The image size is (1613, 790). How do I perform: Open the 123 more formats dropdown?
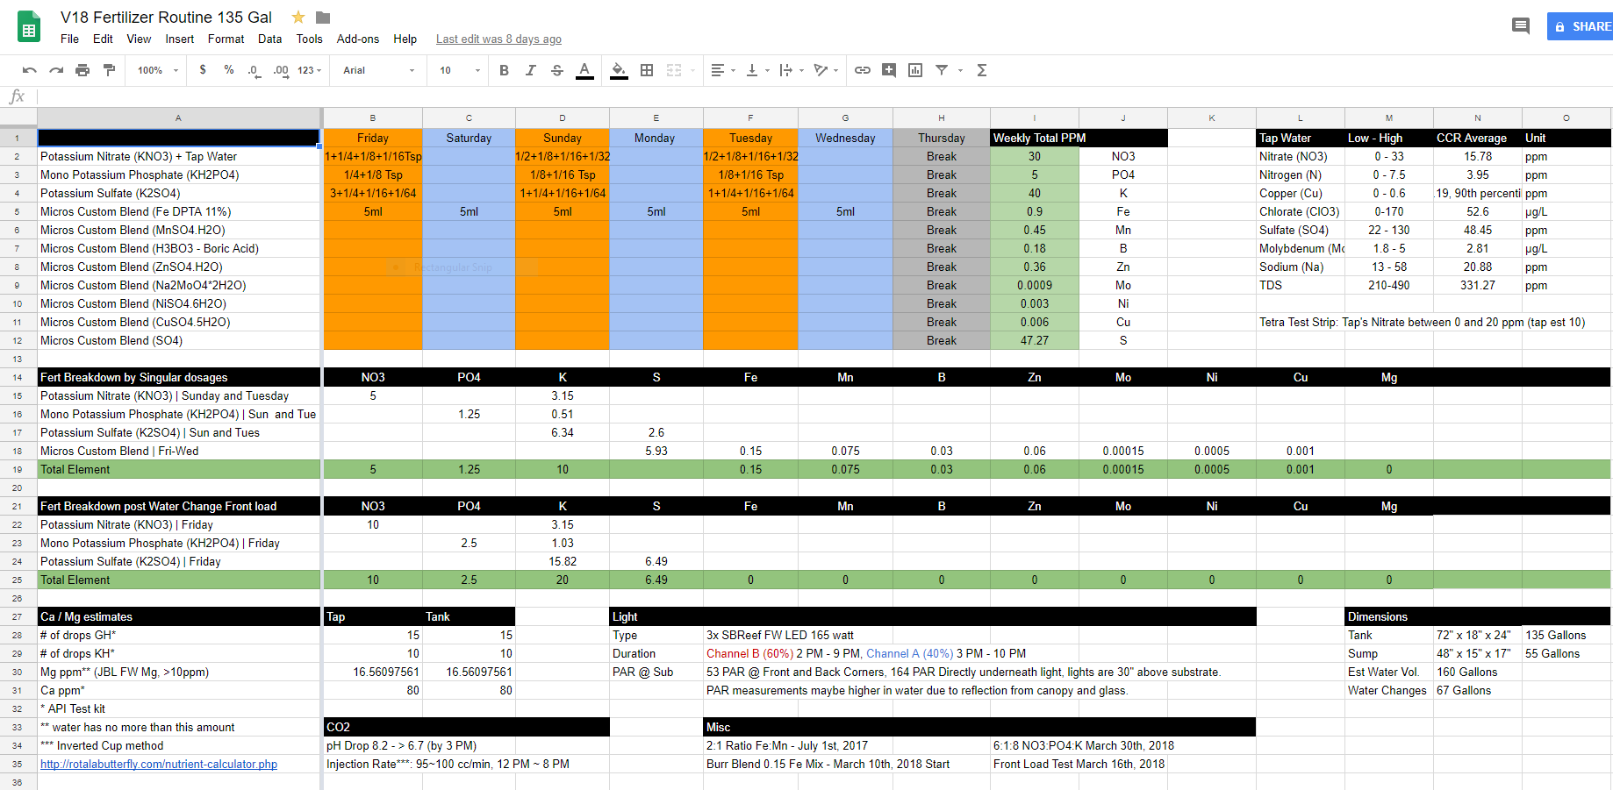[x=309, y=70]
